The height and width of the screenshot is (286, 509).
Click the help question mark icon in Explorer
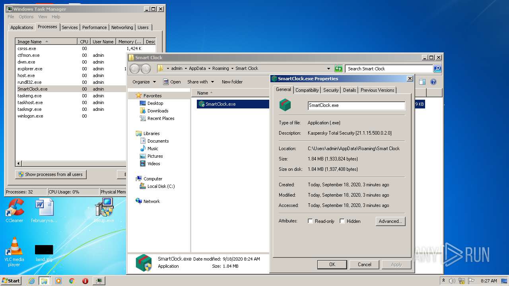pyautogui.click(x=433, y=82)
